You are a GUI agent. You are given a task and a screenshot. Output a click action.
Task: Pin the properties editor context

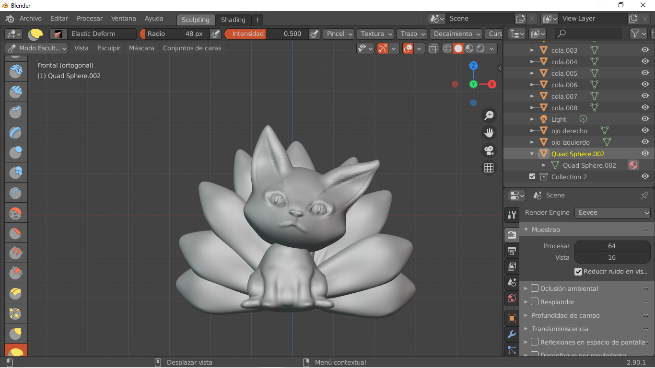pos(644,195)
